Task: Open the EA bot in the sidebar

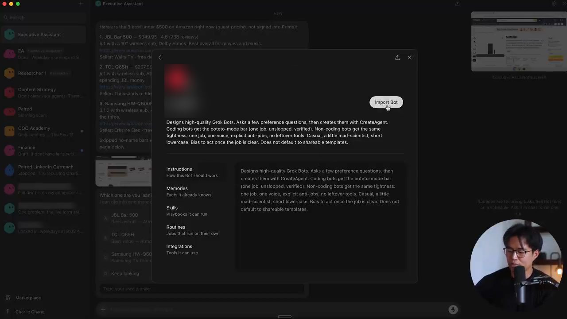Action: (43, 54)
